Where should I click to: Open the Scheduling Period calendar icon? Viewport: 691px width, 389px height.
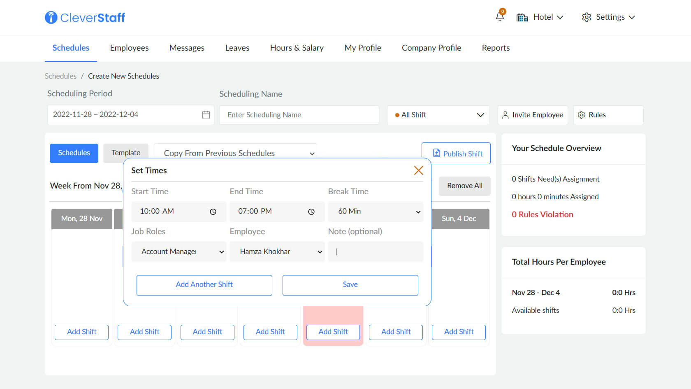point(206,114)
